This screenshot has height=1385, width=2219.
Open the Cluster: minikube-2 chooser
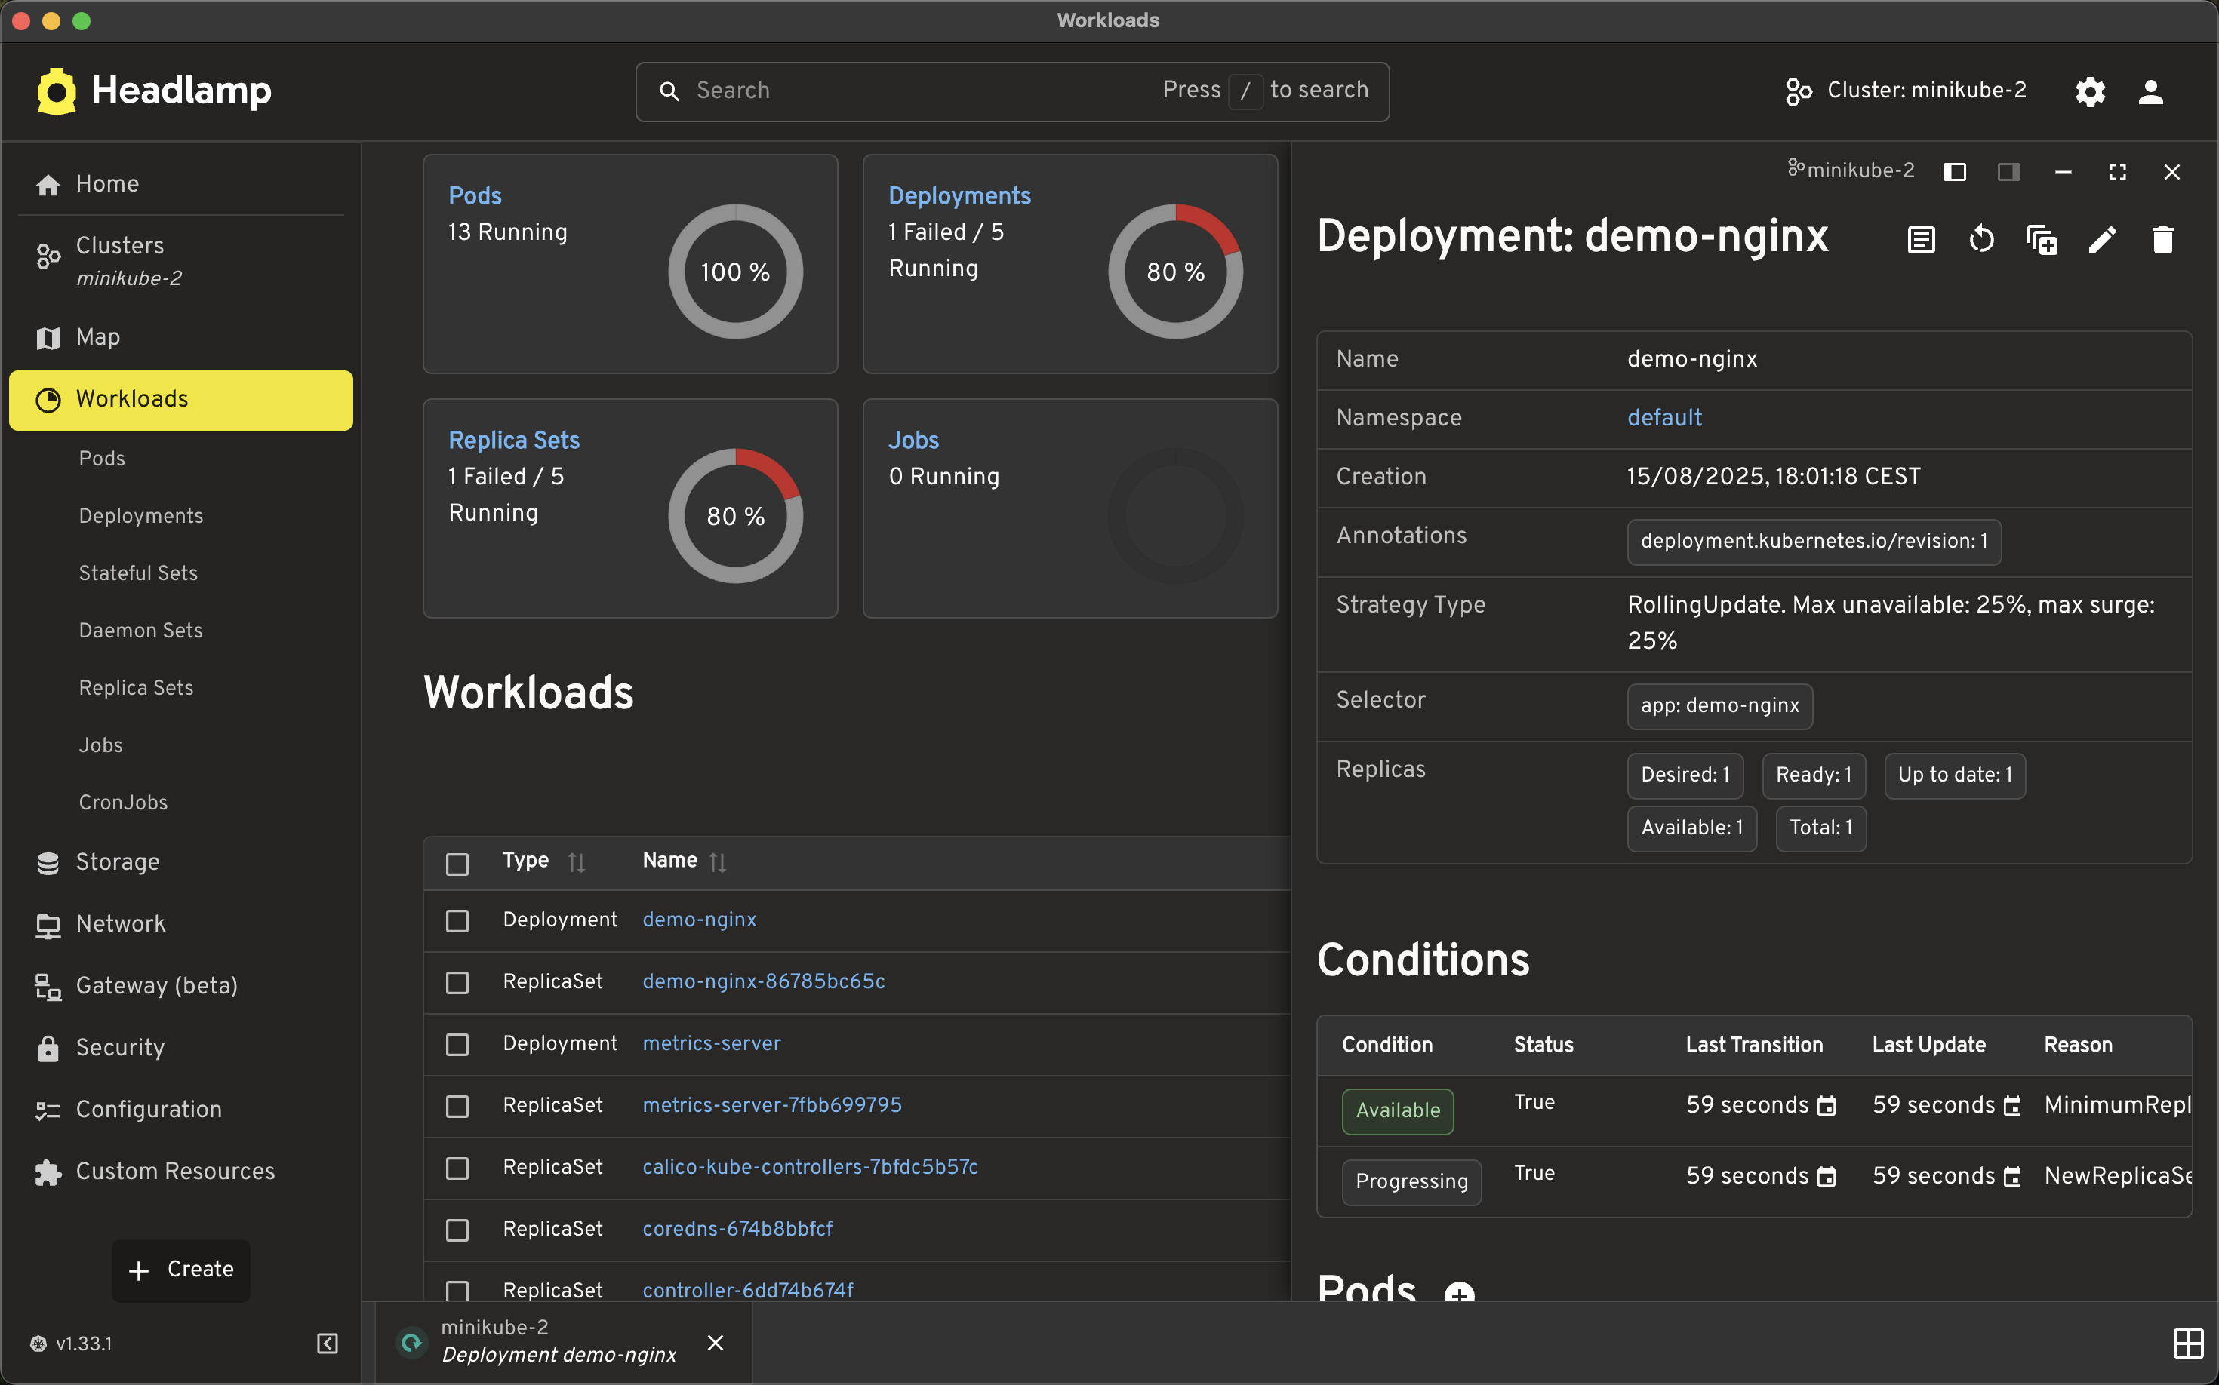1907,91
